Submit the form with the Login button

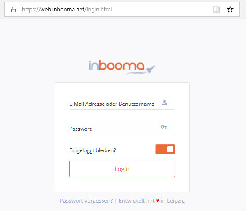pyautogui.click(x=122, y=169)
